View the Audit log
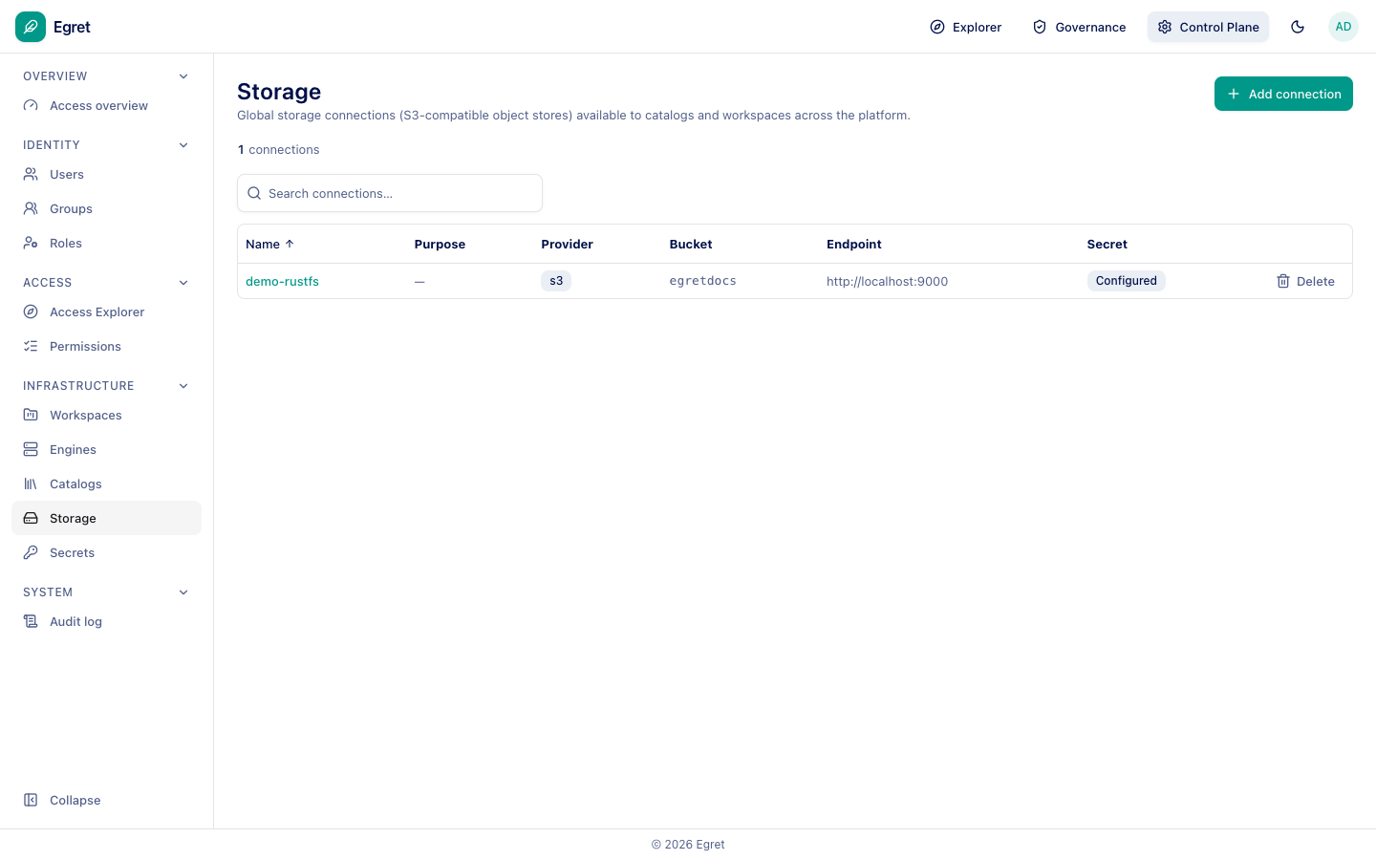Screen dimensions: 1376x860 pyautogui.click(x=106, y=622)
